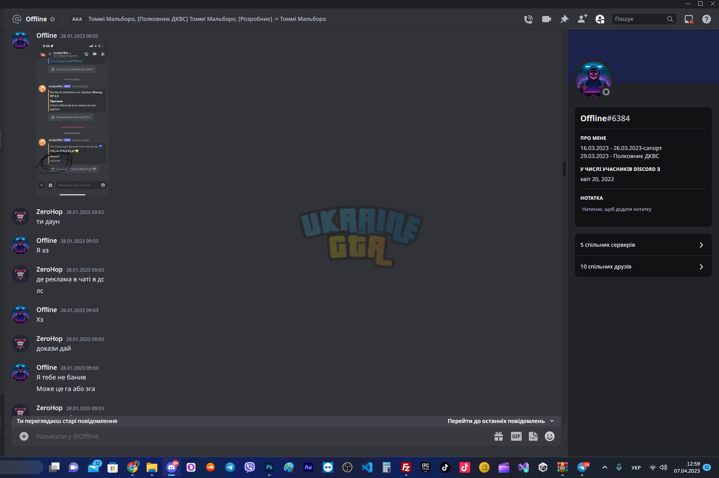
Task: Open Photoshop from the taskbar
Action: pos(269,467)
